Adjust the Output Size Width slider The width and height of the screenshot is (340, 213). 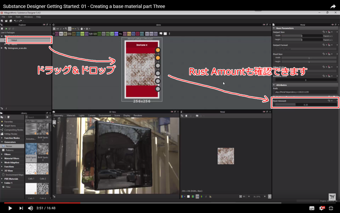(302, 36)
